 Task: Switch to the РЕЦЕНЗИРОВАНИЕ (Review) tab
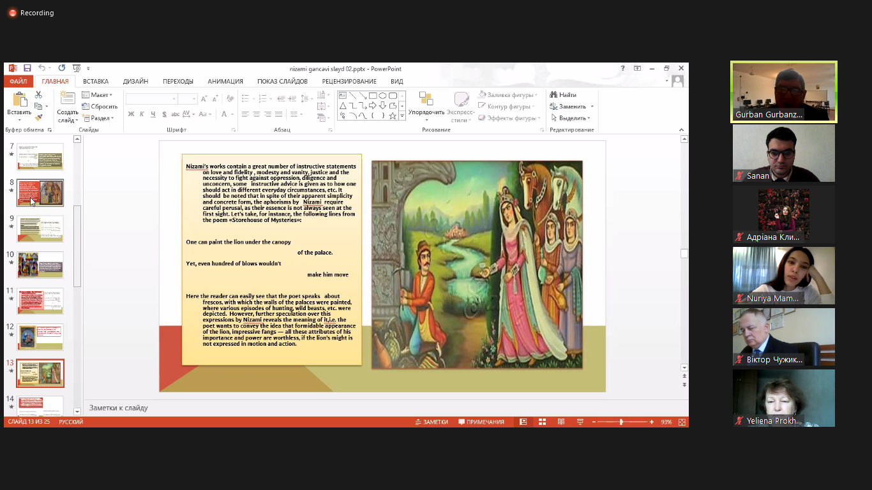[349, 82]
